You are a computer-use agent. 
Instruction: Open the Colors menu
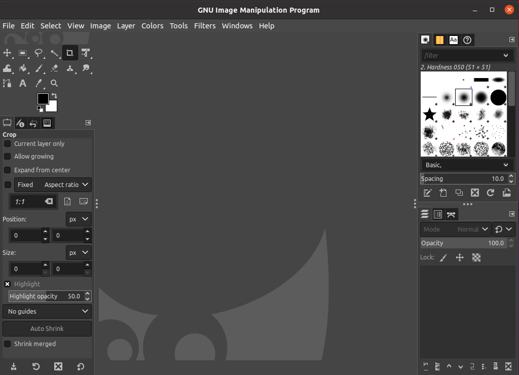152,26
